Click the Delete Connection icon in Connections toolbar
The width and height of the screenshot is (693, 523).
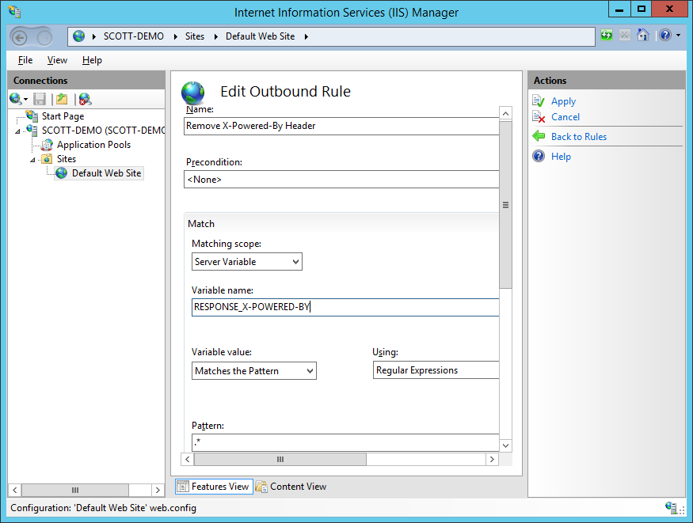coord(85,99)
